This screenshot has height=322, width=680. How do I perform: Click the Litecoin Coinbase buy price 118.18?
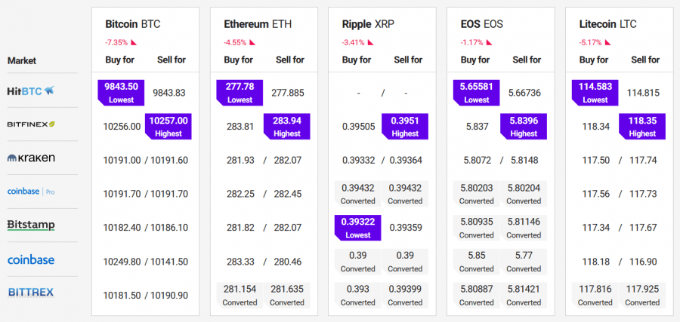[x=595, y=262]
